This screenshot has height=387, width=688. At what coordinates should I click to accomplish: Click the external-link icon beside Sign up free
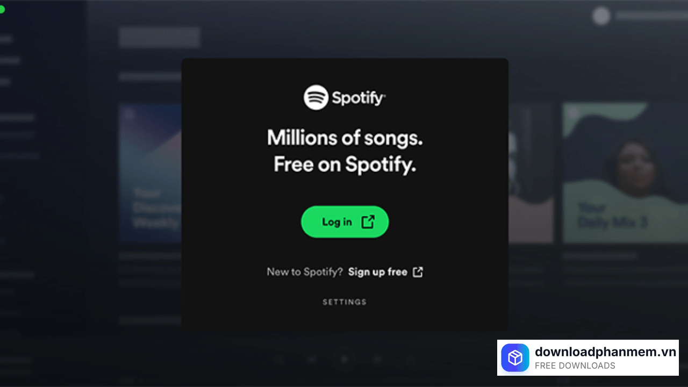click(418, 272)
